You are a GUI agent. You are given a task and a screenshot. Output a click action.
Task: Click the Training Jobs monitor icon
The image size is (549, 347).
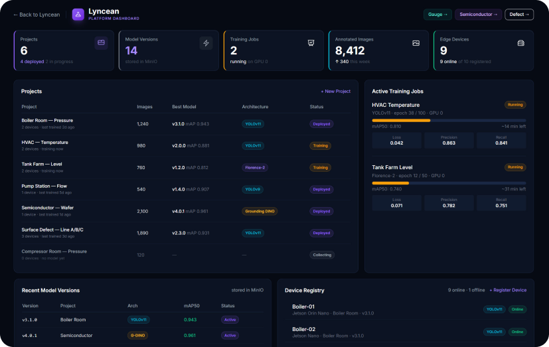point(311,43)
